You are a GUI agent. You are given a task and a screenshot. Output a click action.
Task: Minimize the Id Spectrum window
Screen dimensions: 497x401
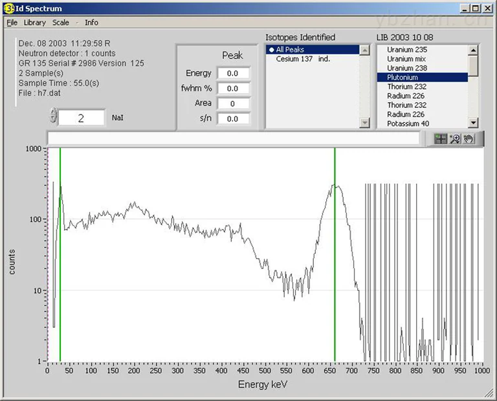465,8
